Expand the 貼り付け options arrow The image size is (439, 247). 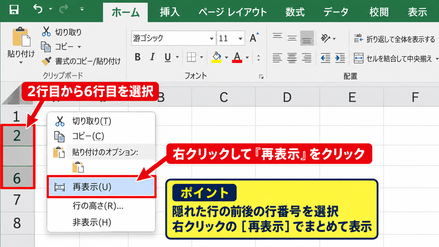pyautogui.click(x=21, y=62)
